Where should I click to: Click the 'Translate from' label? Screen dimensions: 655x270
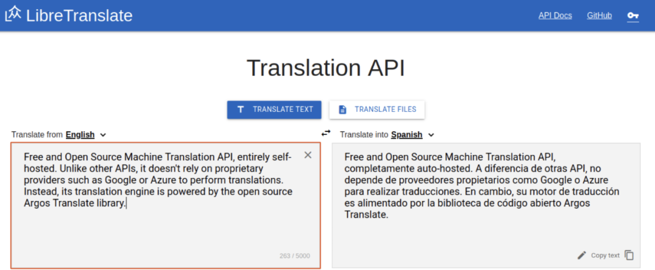click(37, 134)
